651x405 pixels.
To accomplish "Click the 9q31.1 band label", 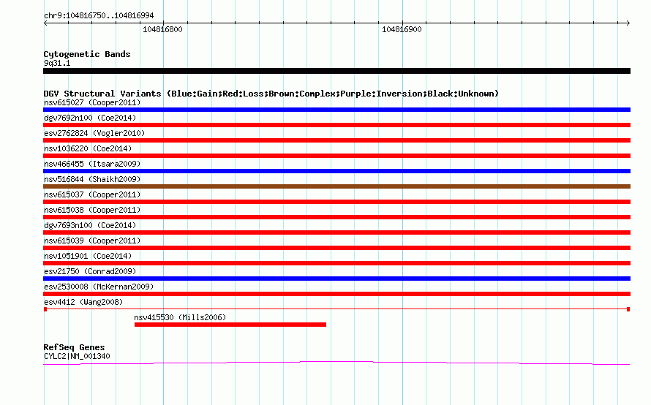I will point(57,63).
